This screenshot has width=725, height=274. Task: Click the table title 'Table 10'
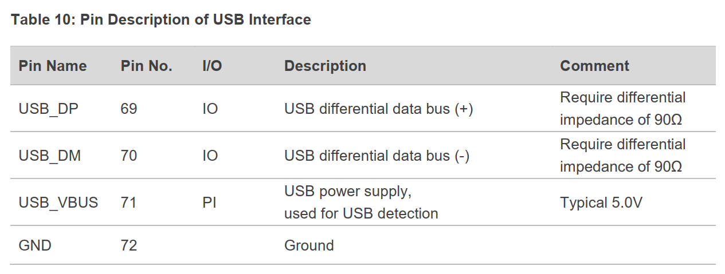(x=160, y=20)
